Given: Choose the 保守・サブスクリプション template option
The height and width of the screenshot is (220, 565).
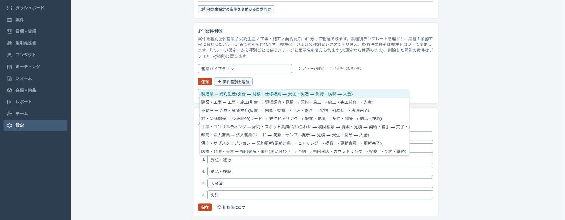Looking at the screenshot, I should pyautogui.click(x=304, y=143).
